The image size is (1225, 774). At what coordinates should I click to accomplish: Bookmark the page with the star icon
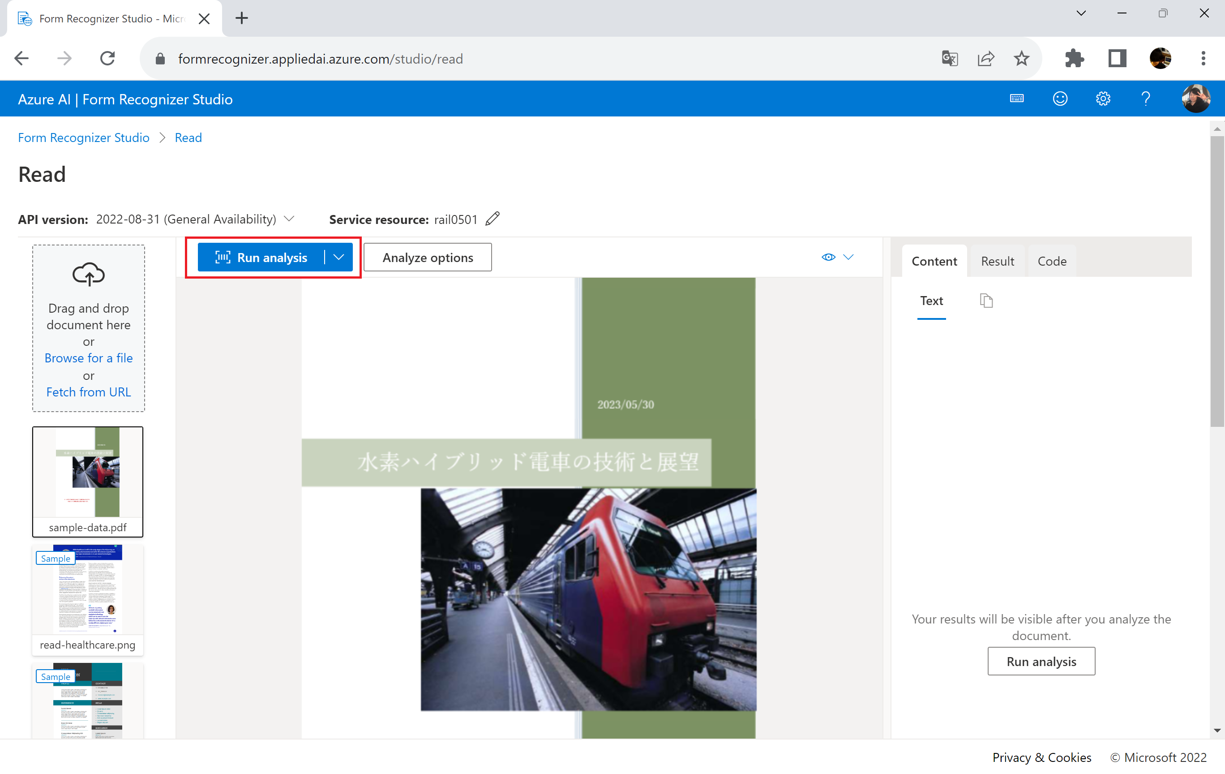tap(1022, 58)
